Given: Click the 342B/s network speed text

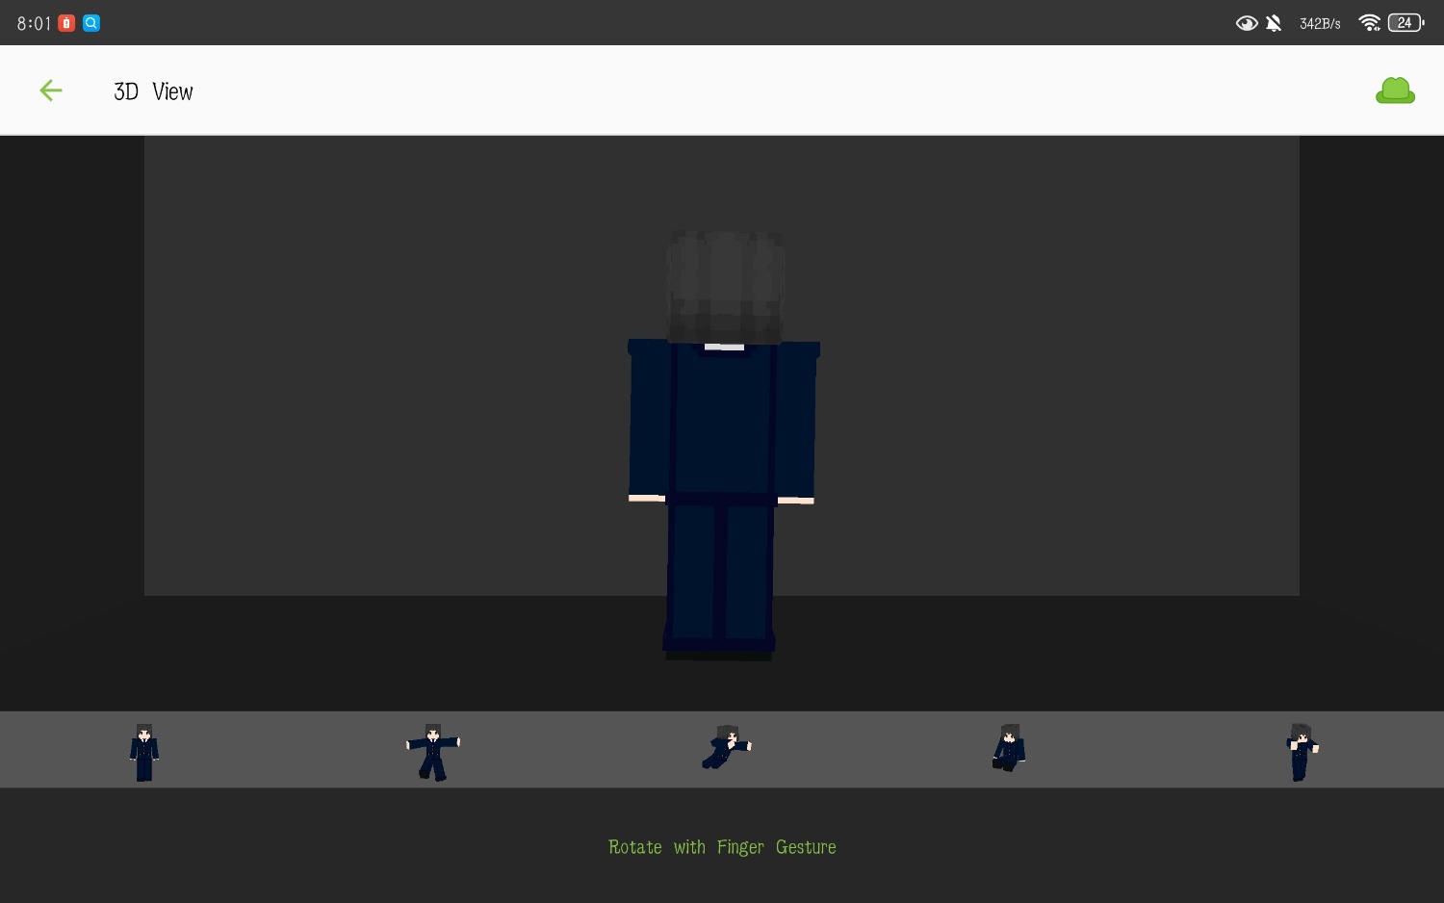Looking at the screenshot, I should pos(1320,23).
